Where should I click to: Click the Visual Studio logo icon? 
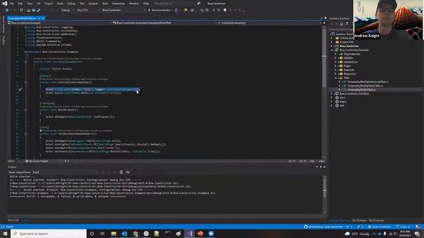point(5,3)
